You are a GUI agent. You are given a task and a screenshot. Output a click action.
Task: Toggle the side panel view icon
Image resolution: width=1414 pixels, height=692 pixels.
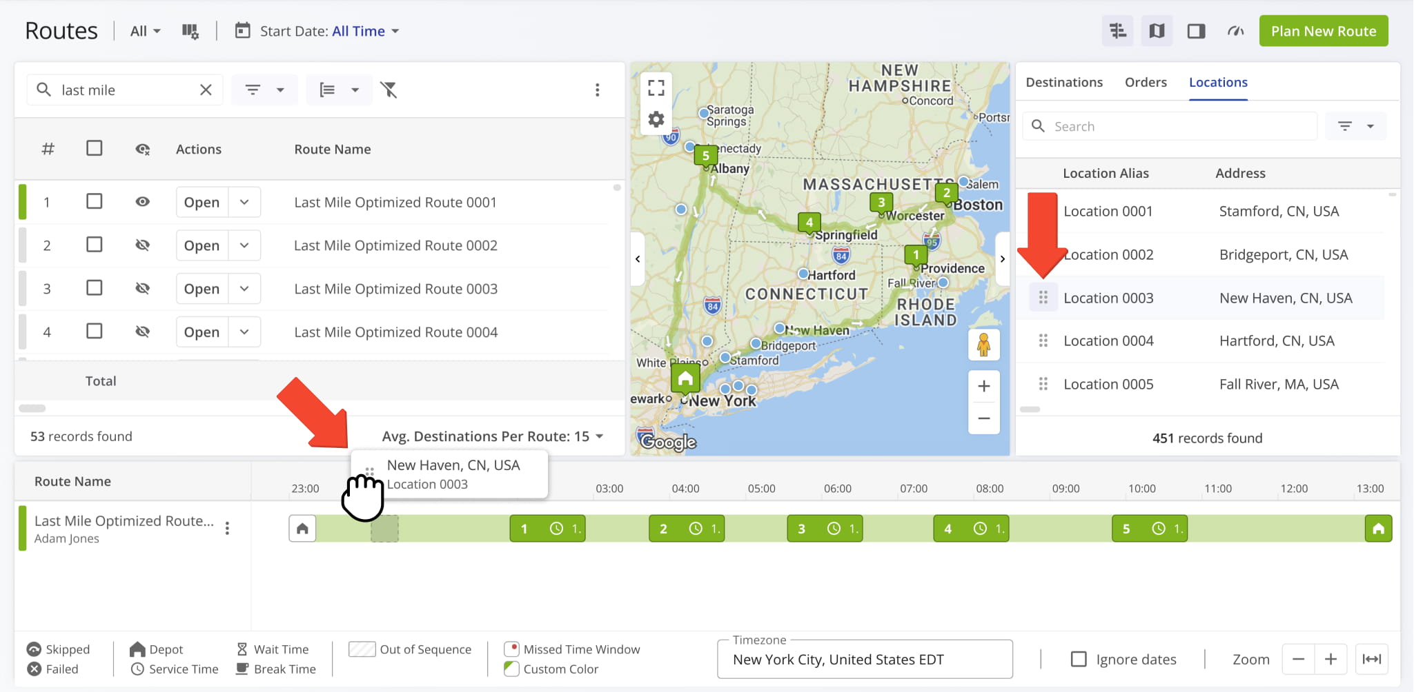pos(1196,31)
